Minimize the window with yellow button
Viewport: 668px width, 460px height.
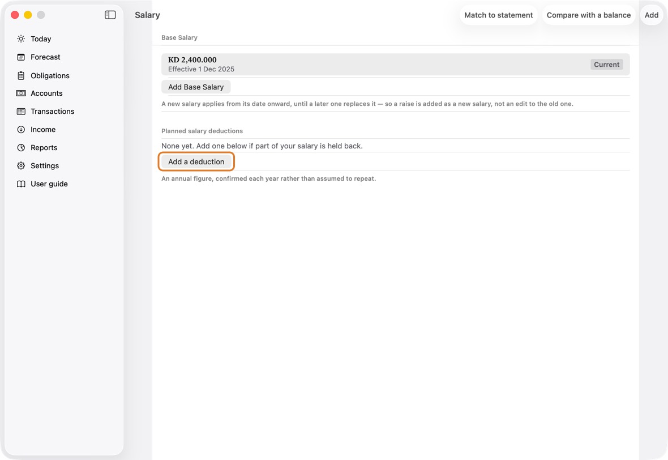tap(28, 15)
